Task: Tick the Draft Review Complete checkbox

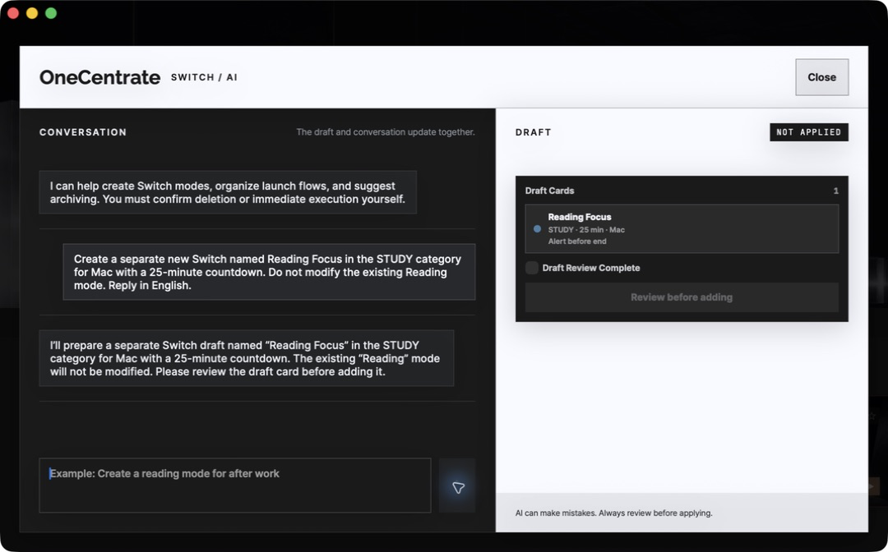Action: click(532, 268)
